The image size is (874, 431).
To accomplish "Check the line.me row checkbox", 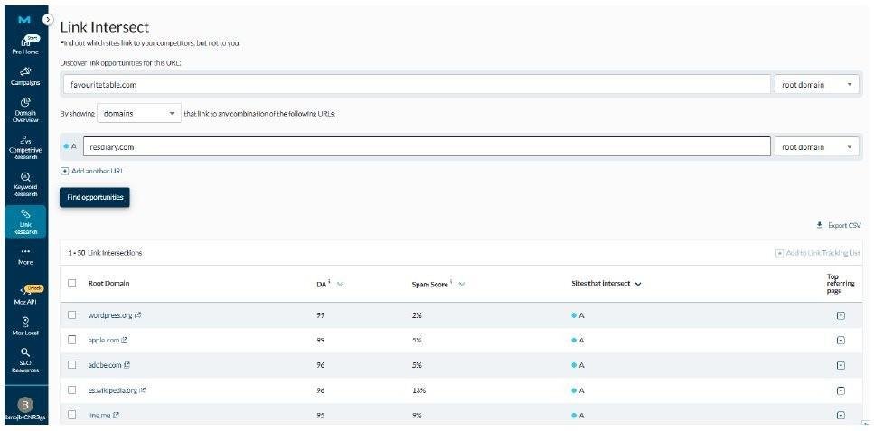I will [x=72, y=415].
